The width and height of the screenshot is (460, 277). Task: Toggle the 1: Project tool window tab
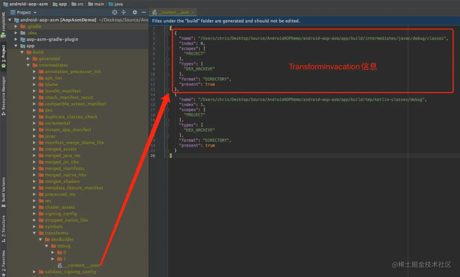tap(3, 56)
